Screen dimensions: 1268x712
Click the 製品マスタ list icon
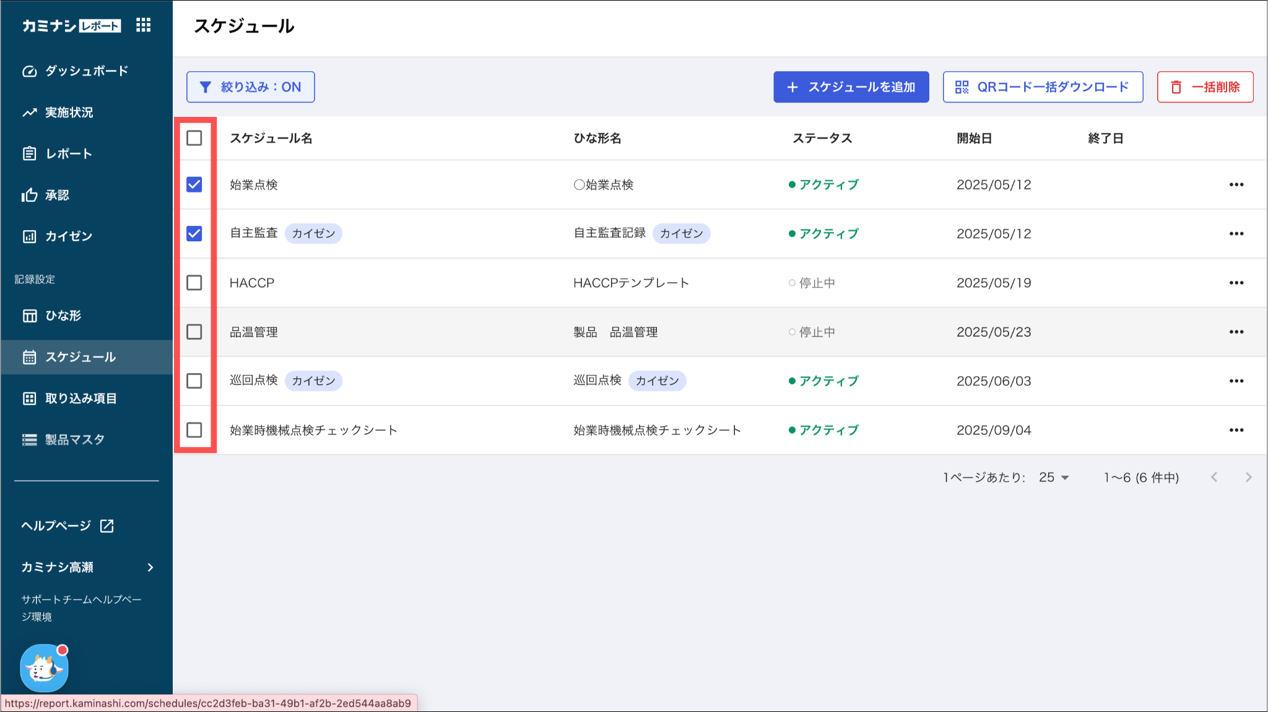pyautogui.click(x=29, y=440)
